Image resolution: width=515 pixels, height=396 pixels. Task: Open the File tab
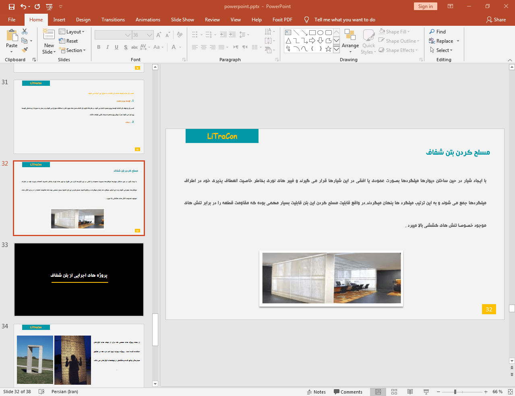point(12,19)
